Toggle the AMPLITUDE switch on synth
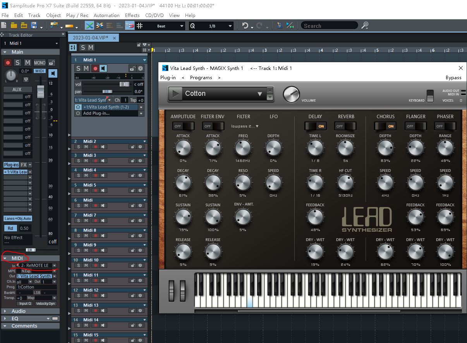The width and height of the screenshot is (467, 343). tap(183, 126)
